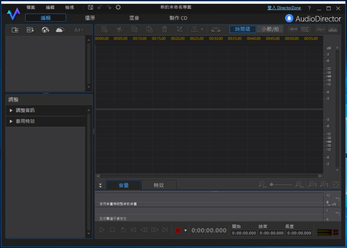This screenshot has width=347, height=248.
Task: Click the notification bell icon
Action: point(289,18)
